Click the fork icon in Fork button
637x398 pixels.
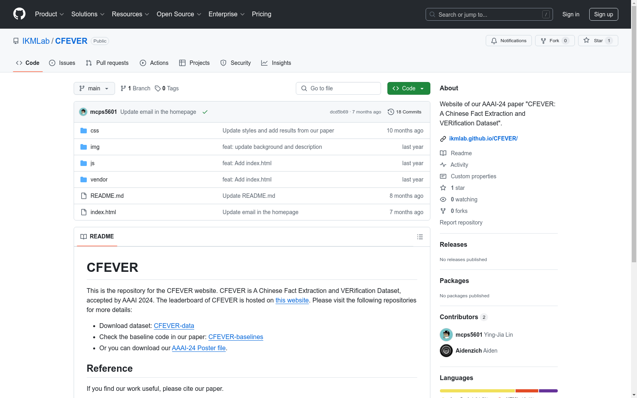point(543,41)
